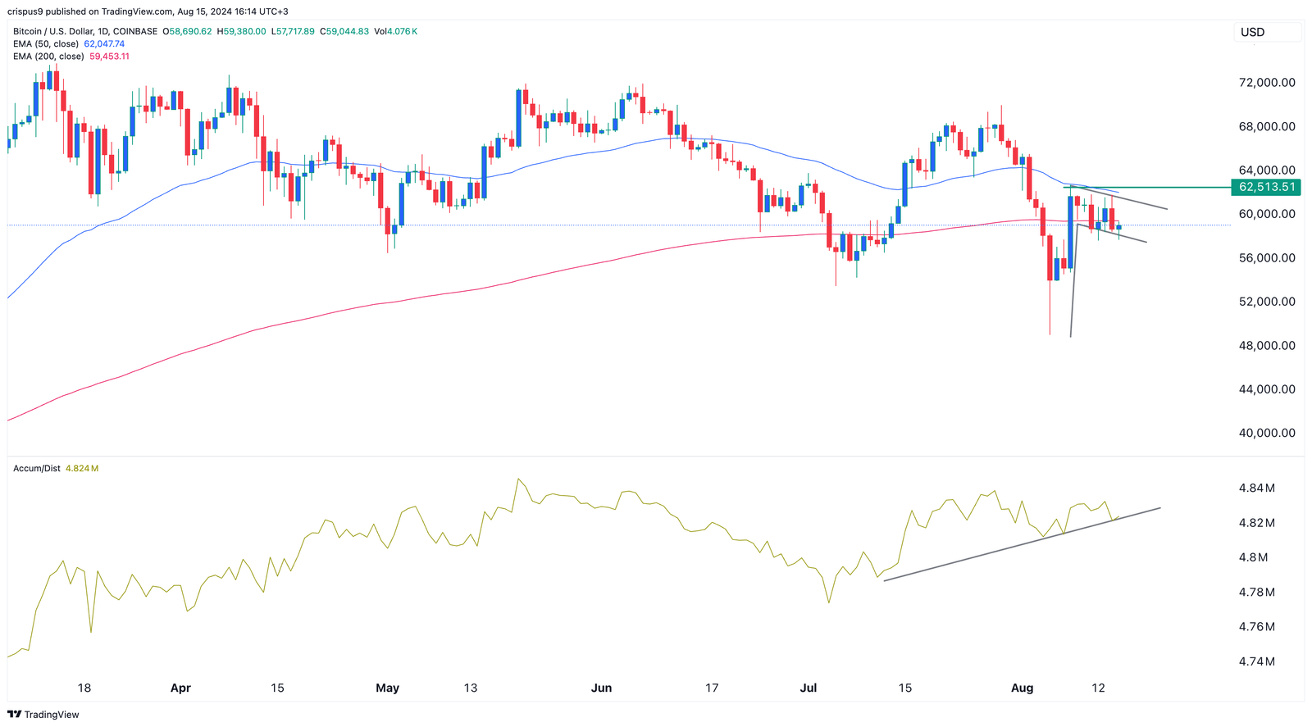Click the Aug date label on time axis
Image resolution: width=1312 pixels, height=727 pixels.
(x=1022, y=688)
